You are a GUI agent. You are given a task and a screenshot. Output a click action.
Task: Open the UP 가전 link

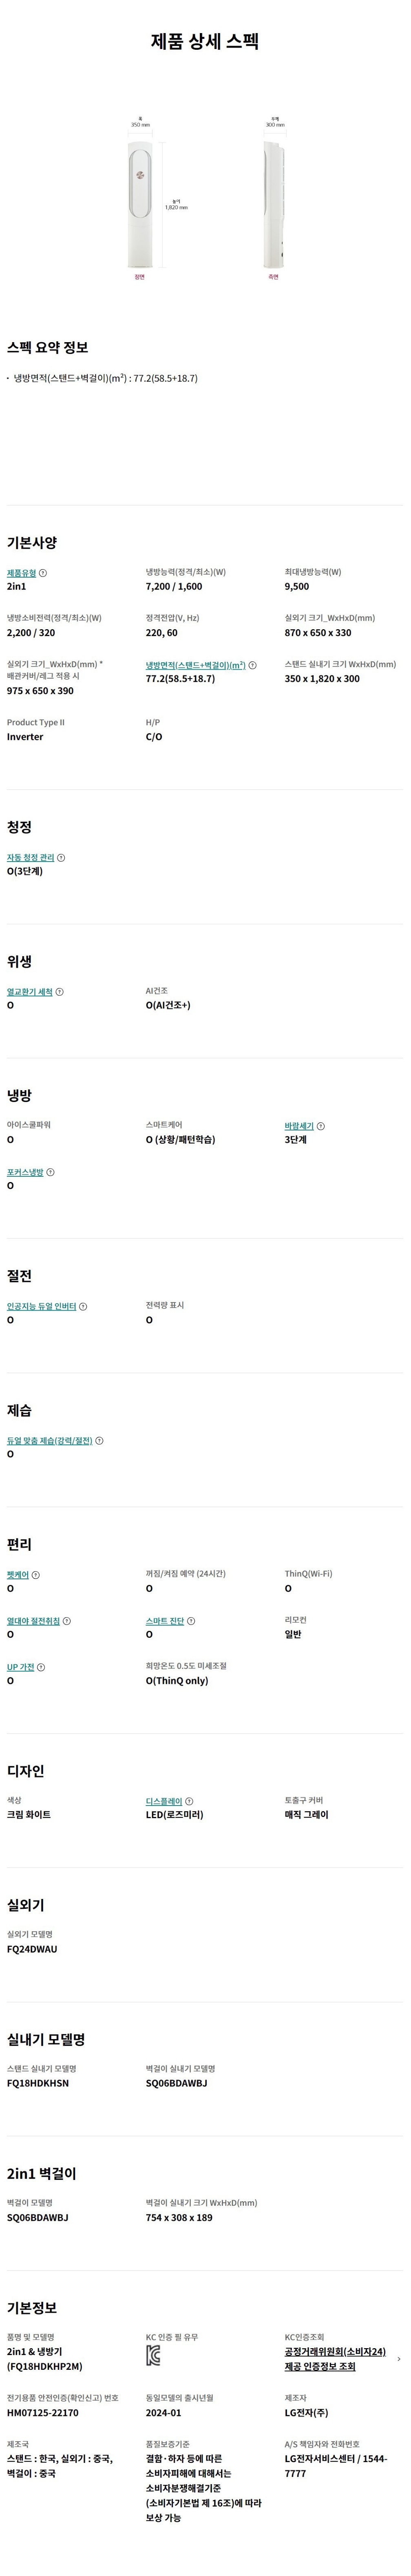[20, 1667]
